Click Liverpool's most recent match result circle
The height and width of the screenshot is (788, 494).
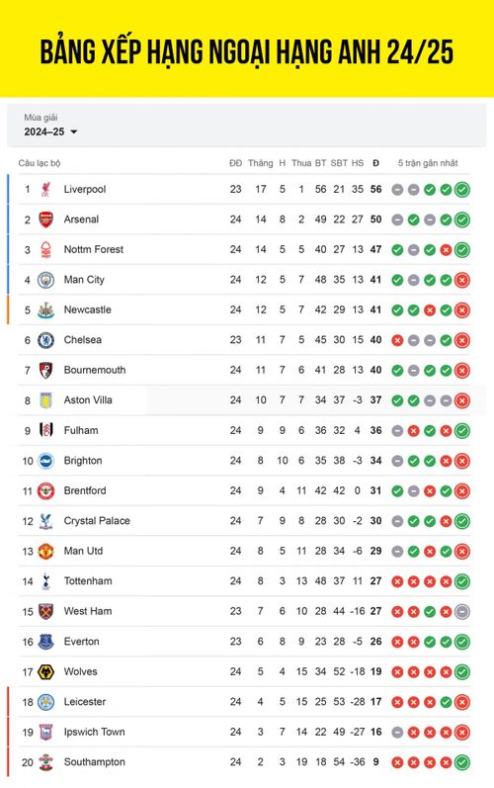click(461, 190)
